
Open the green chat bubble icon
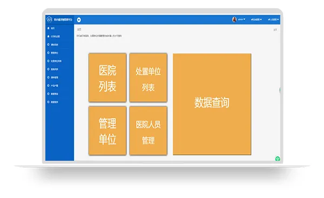[x=278, y=159]
